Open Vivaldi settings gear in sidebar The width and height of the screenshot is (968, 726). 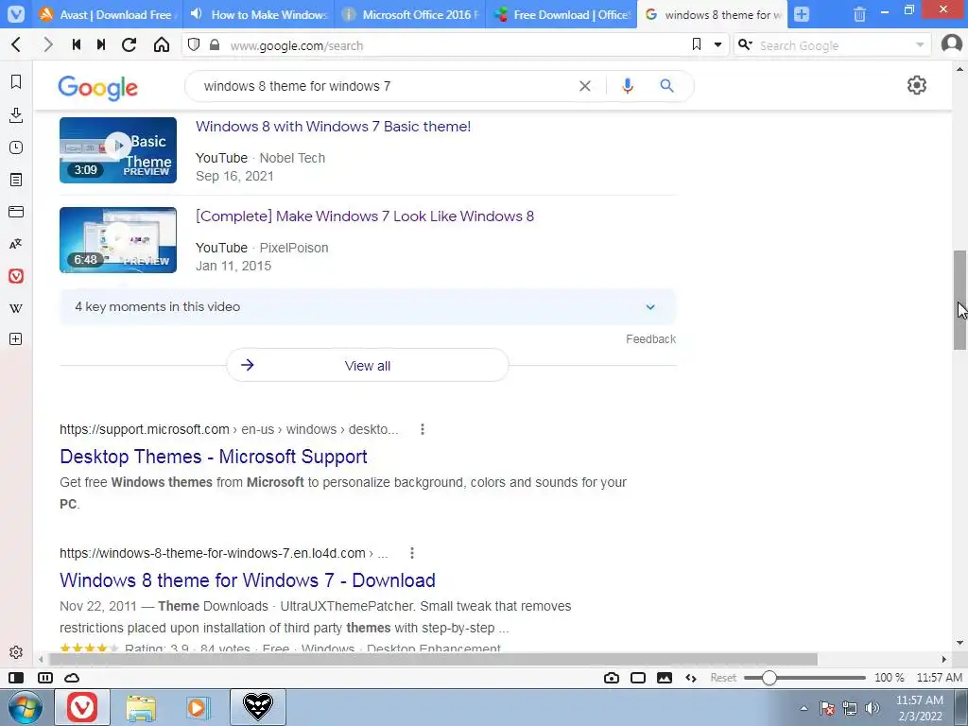point(16,652)
